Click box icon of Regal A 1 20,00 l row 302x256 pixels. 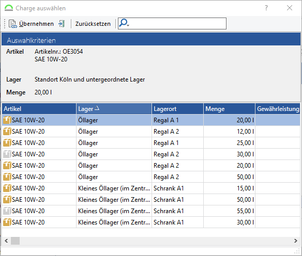point(7,120)
